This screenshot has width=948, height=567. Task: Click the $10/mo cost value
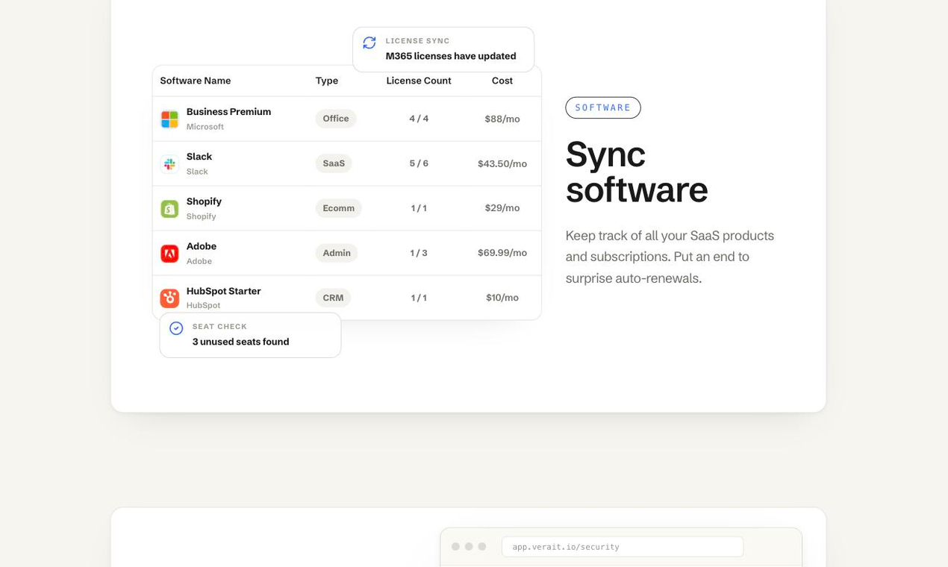click(x=502, y=298)
